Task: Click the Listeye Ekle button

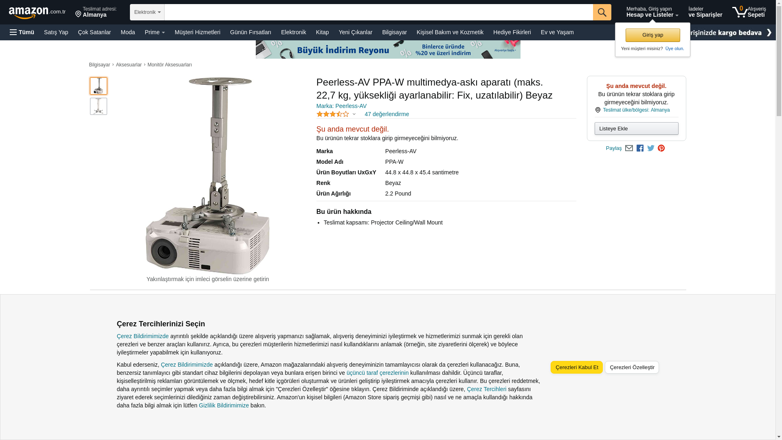Action: [x=636, y=129]
